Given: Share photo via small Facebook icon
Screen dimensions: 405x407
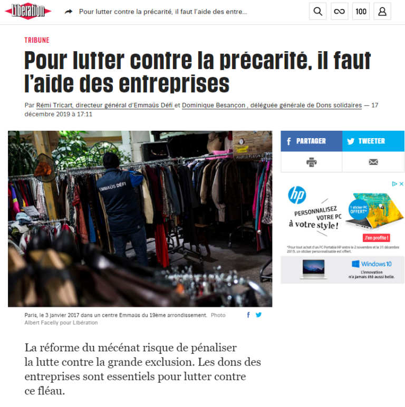Looking at the screenshot, I should pos(248,315).
